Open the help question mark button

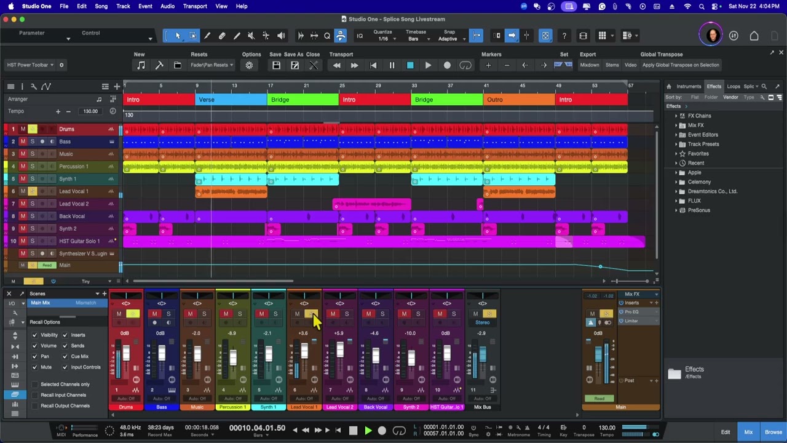click(x=564, y=36)
